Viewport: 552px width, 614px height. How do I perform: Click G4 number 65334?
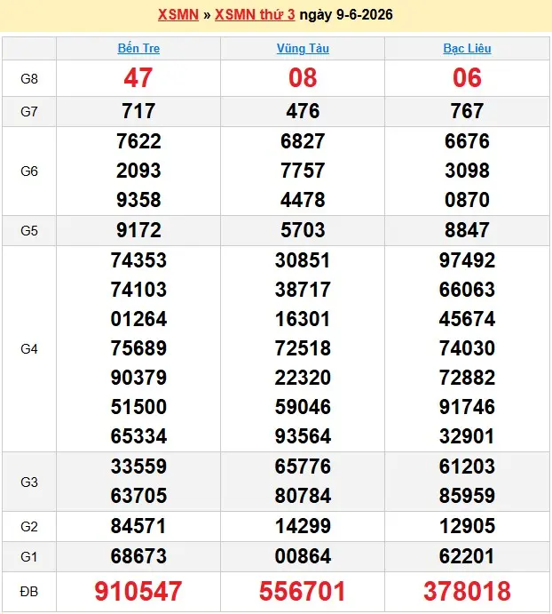(138, 435)
